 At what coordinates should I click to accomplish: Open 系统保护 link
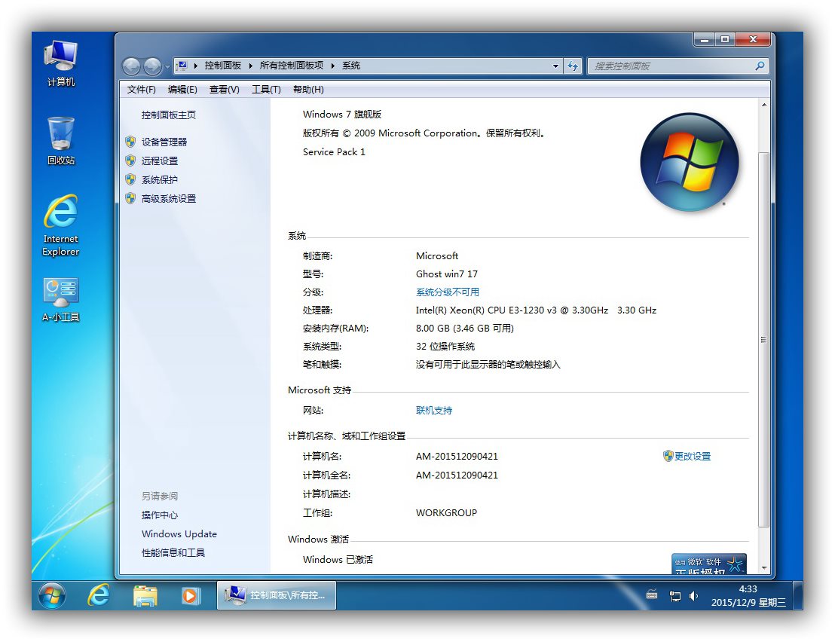pyautogui.click(x=159, y=180)
